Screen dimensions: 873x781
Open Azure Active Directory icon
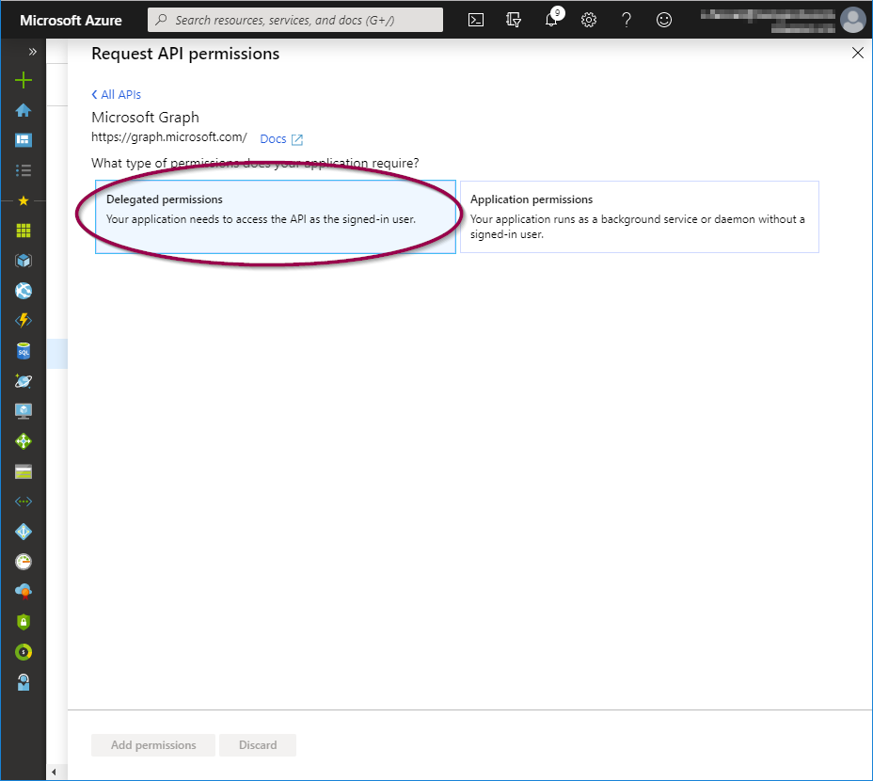pos(24,532)
